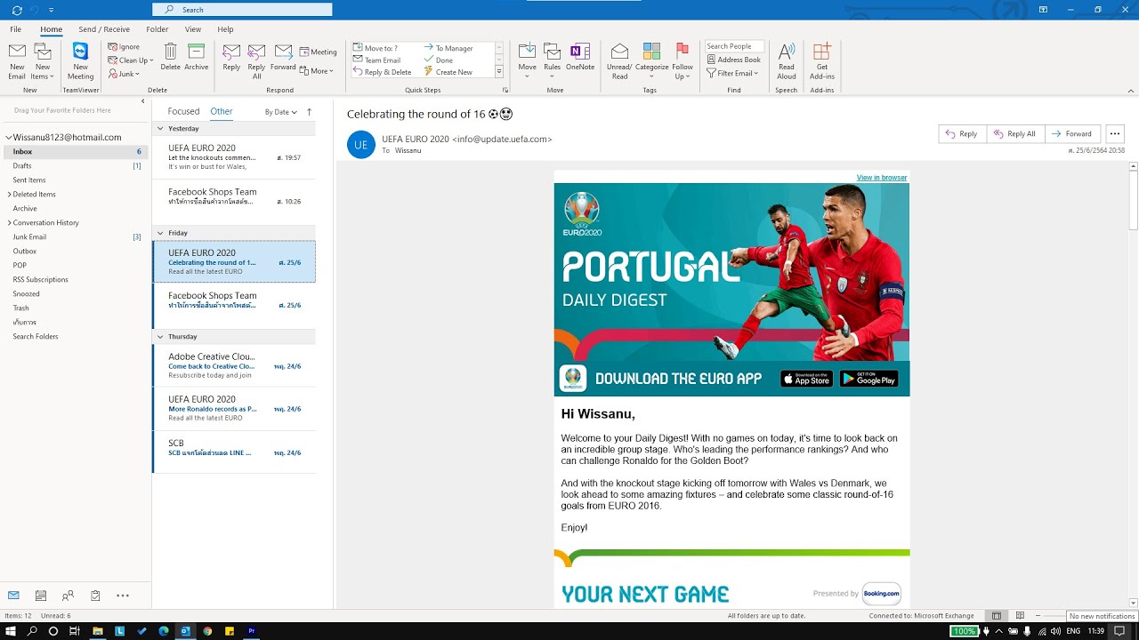Click the New Email icon
This screenshot has height=640, width=1139.
pyautogui.click(x=17, y=60)
